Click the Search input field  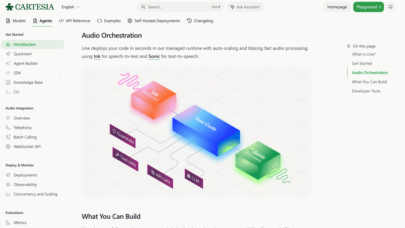pyautogui.click(x=181, y=7)
